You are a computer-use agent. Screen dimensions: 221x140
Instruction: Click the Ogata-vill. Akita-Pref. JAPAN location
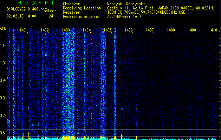click(161, 8)
